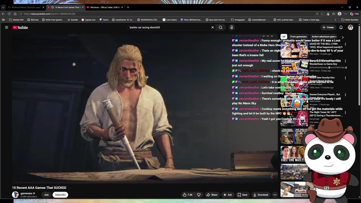Open options for Scooby-Doo ranked video
Image resolution: width=361 pixels, height=203 pixels.
pos(345,78)
